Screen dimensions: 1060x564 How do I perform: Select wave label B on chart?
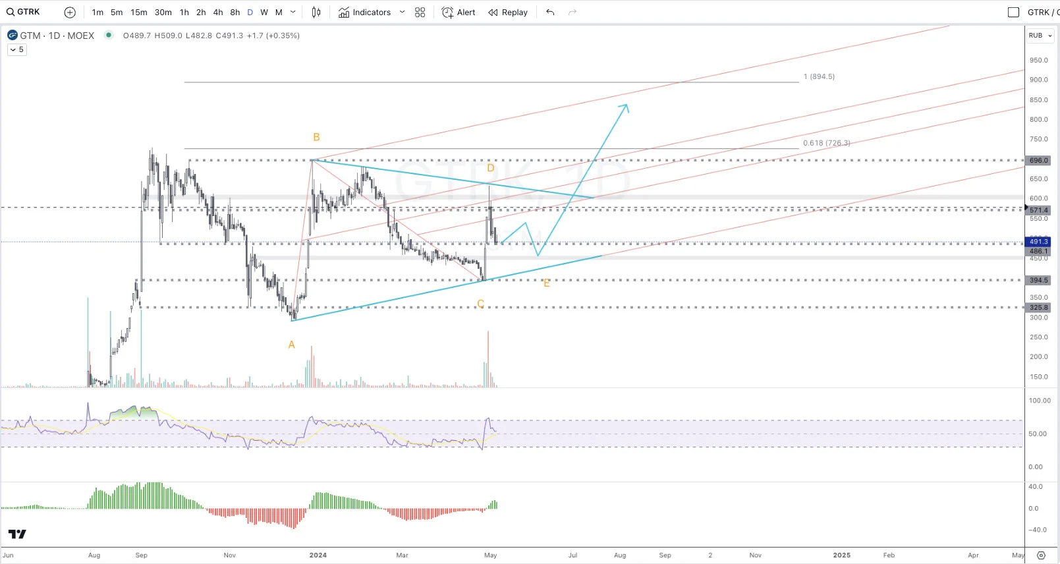point(316,137)
